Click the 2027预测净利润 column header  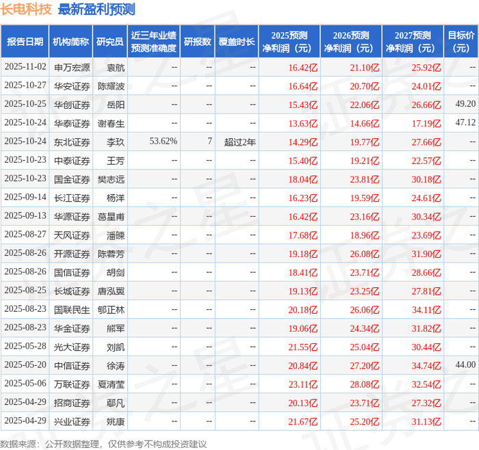coord(413,42)
